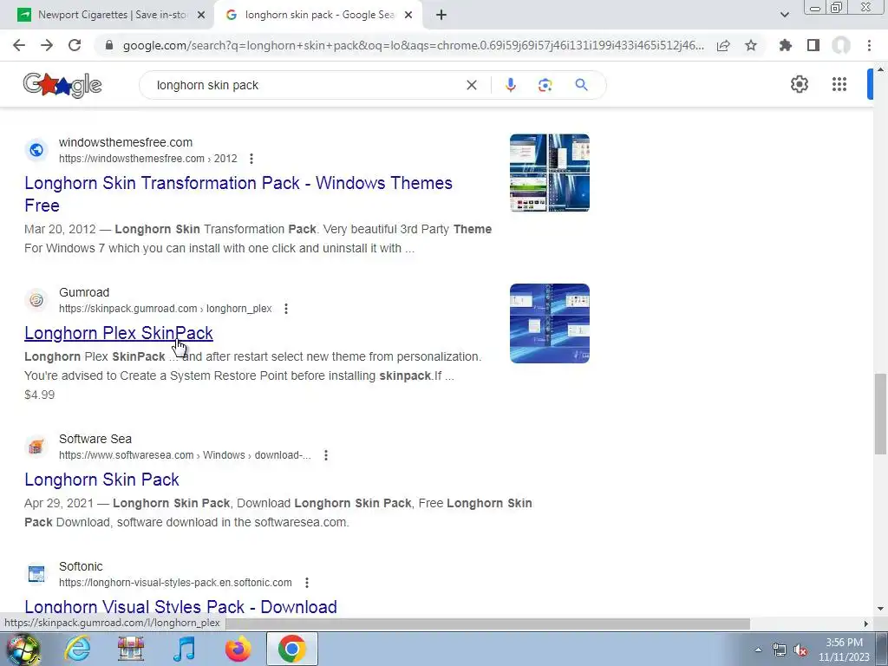Click the address bar URL
Image resolution: width=888 pixels, height=666 pixels.
point(414,45)
